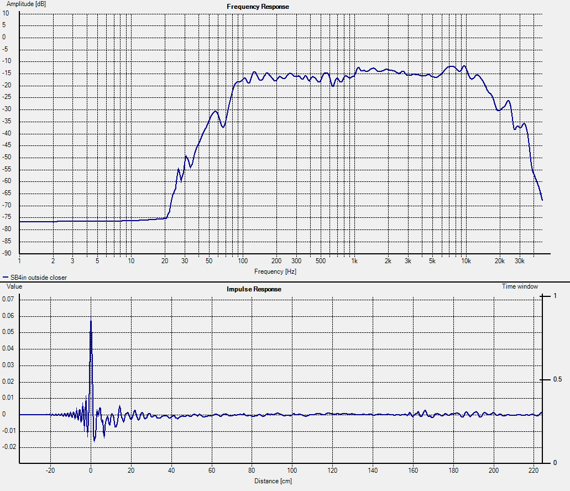Viewport: 570px width, 491px height.
Task: Click the "Frequency Response" chart title
Action: (258, 7)
